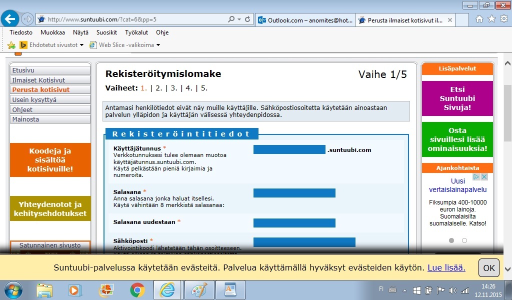Open the Muokkaa menu
The height and width of the screenshot is (300, 512).
tap(52, 32)
